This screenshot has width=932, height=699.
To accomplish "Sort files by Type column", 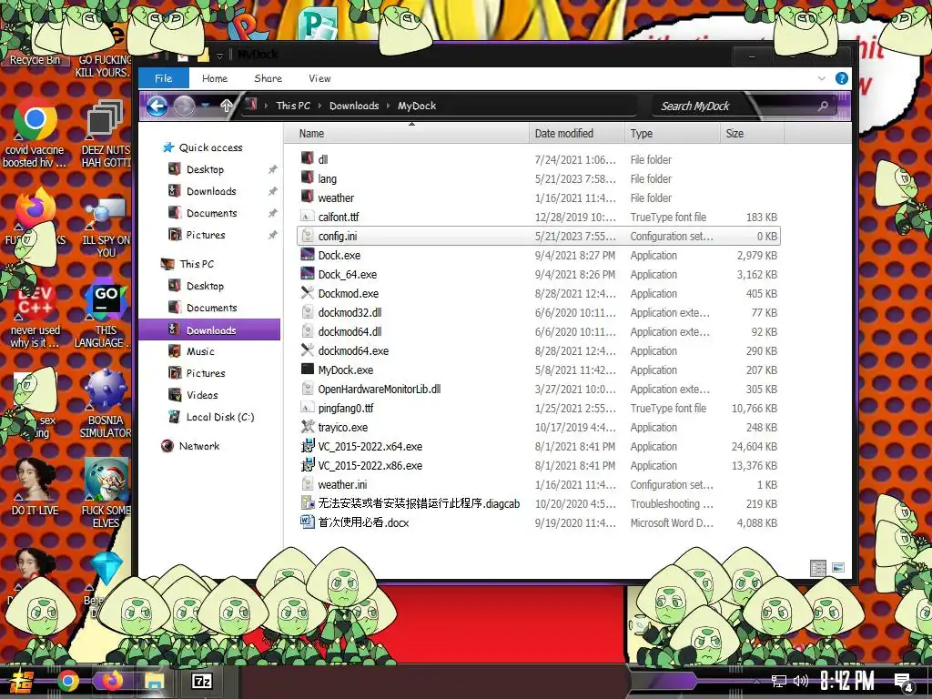I will click(x=672, y=133).
